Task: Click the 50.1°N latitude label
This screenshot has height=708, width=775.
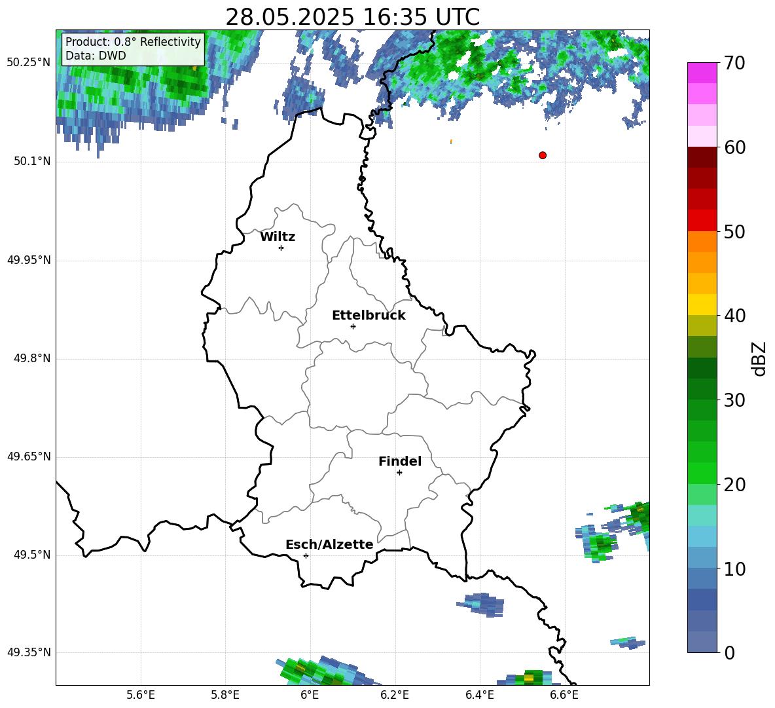Action: click(x=33, y=161)
